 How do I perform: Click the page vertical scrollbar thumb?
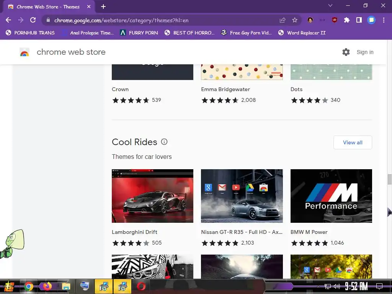(x=389, y=179)
